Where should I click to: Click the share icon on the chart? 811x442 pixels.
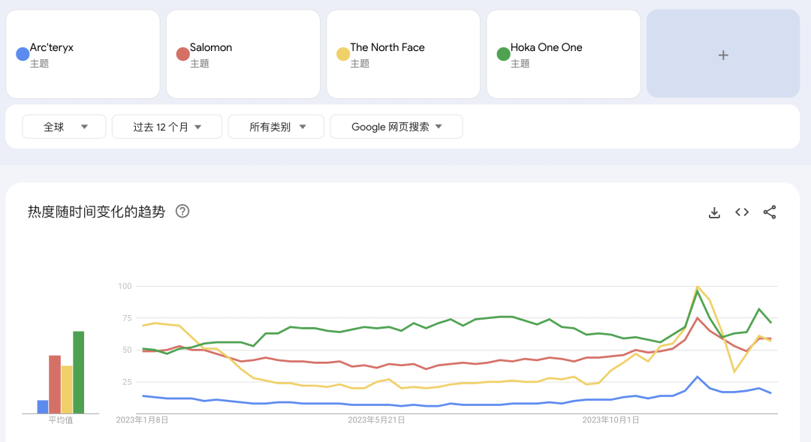pyautogui.click(x=770, y=212)
